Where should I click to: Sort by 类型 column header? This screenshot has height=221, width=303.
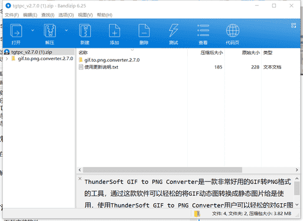268,52
